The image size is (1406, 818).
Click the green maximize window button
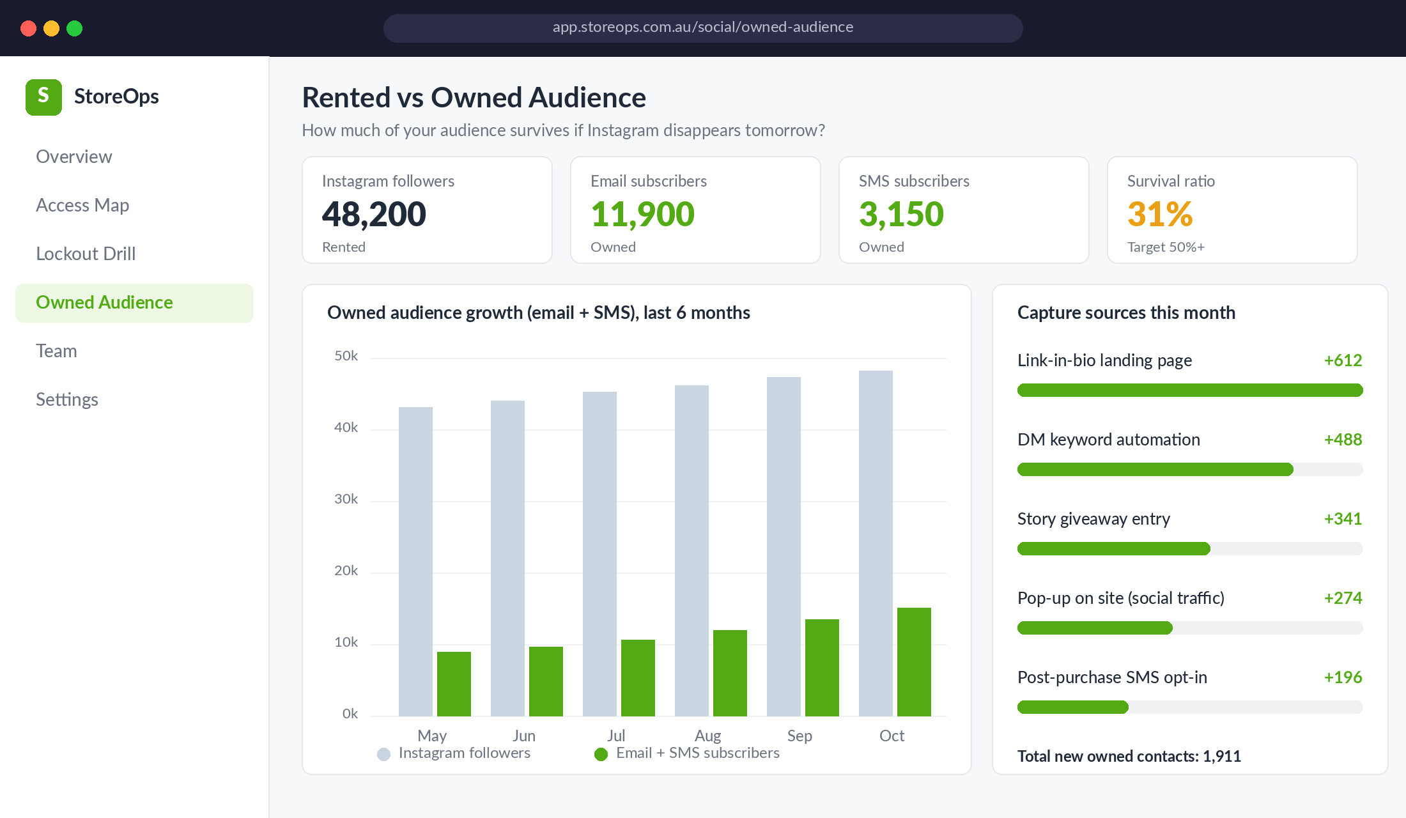coord(74,28)
